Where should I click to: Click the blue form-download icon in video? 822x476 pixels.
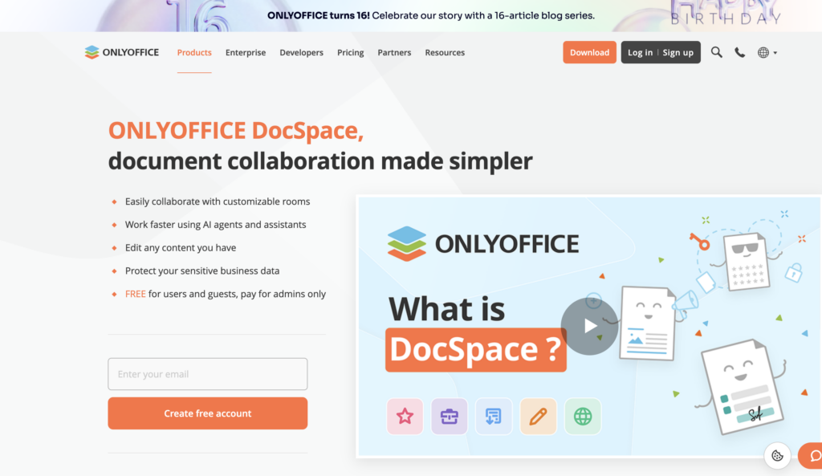[494, 417]
